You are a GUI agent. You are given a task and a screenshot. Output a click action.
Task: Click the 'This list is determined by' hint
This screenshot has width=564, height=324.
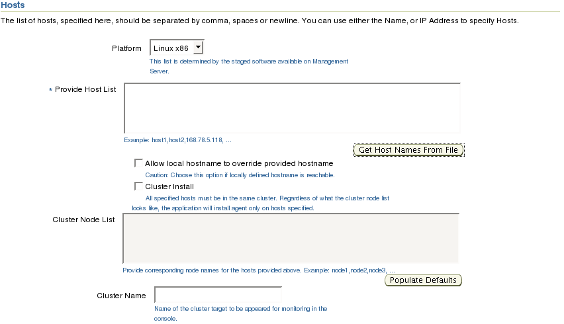pos(249,66)
